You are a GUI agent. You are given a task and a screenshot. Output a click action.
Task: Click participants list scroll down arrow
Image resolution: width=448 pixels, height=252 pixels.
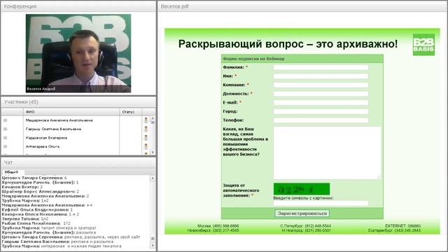(x=153, y=153)
